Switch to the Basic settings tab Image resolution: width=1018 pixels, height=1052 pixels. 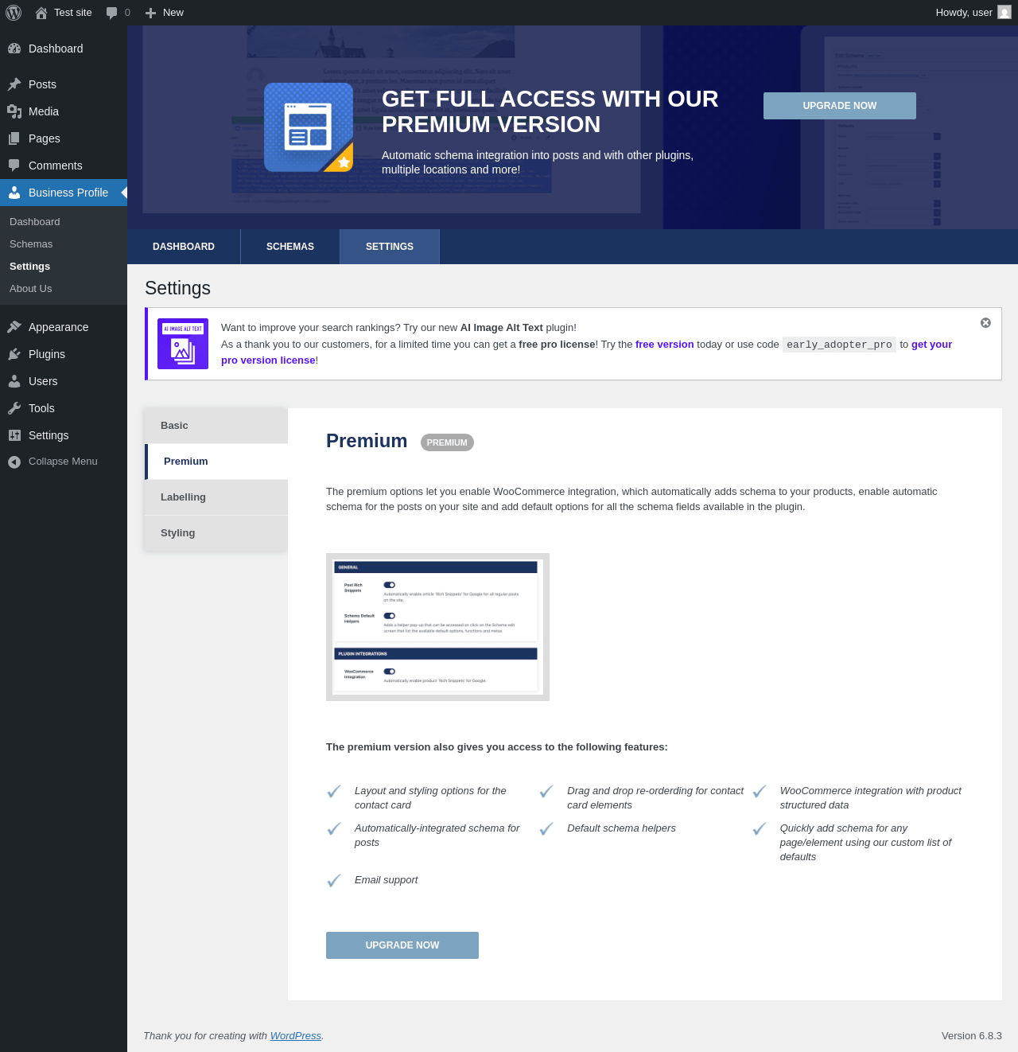216,426
